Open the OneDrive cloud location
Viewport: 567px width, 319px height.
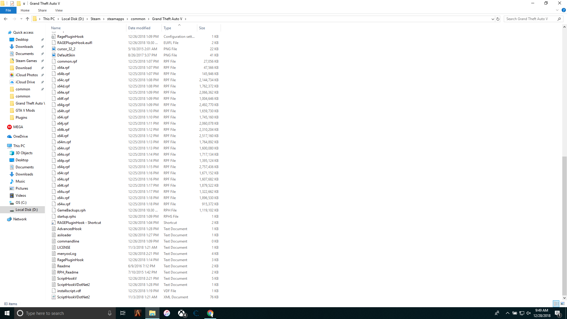tap(20, 136)
